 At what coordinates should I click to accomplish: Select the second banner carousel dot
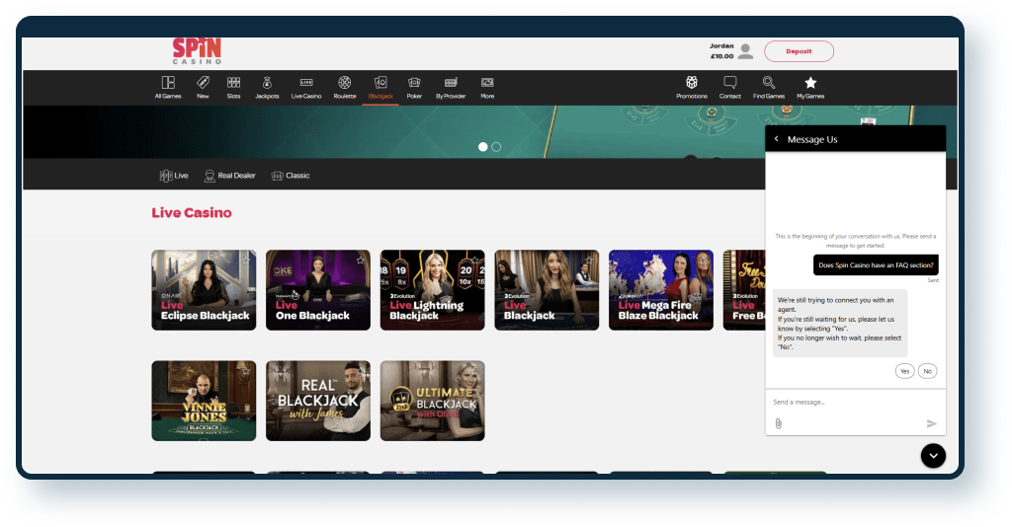click(x=496, y=147)
